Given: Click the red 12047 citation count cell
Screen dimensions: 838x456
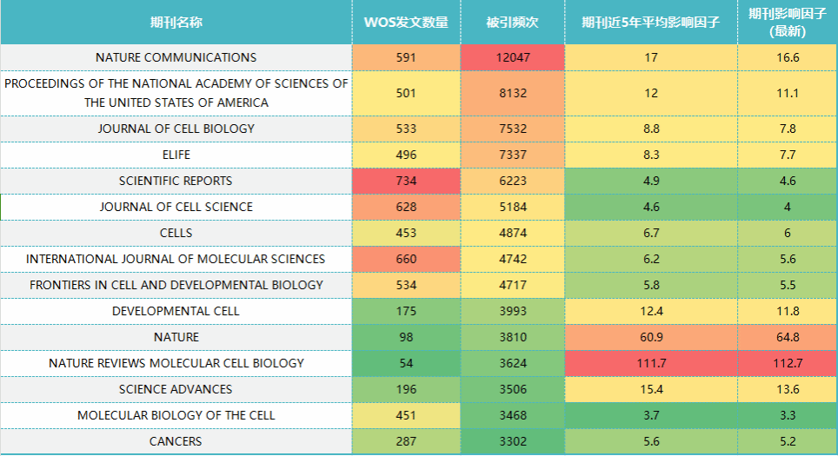Looking at the screenshot, I should [512, 57].
